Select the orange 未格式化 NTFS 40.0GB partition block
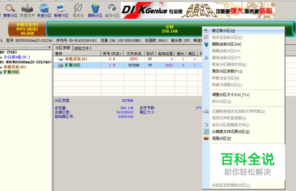296x191 pixels. (x=27, y=29)
